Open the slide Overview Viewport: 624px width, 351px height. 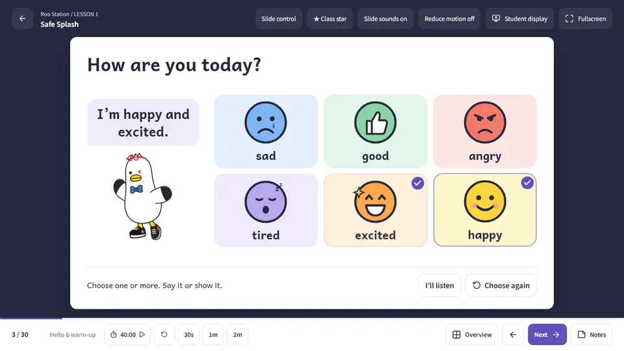pos(472,335)
